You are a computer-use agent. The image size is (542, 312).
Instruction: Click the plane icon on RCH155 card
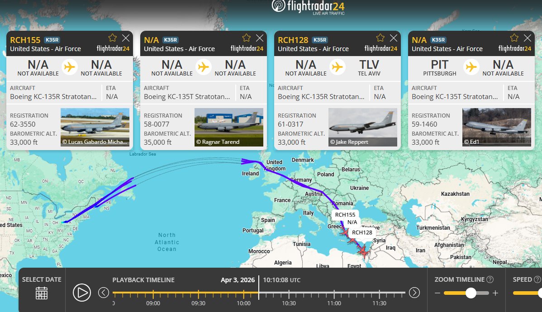pos(70,66)
